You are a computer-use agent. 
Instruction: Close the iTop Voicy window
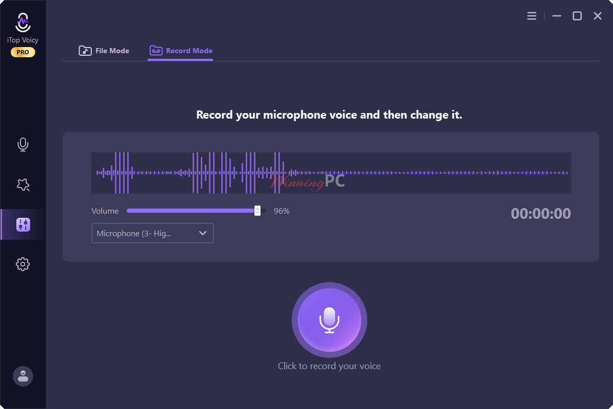click(598, 16)
